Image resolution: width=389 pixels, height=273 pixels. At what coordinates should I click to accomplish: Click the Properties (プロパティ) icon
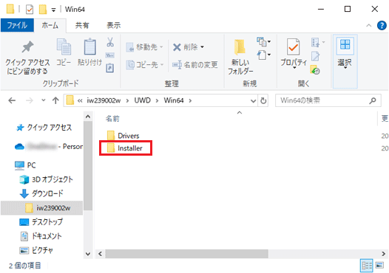point(294,47)
